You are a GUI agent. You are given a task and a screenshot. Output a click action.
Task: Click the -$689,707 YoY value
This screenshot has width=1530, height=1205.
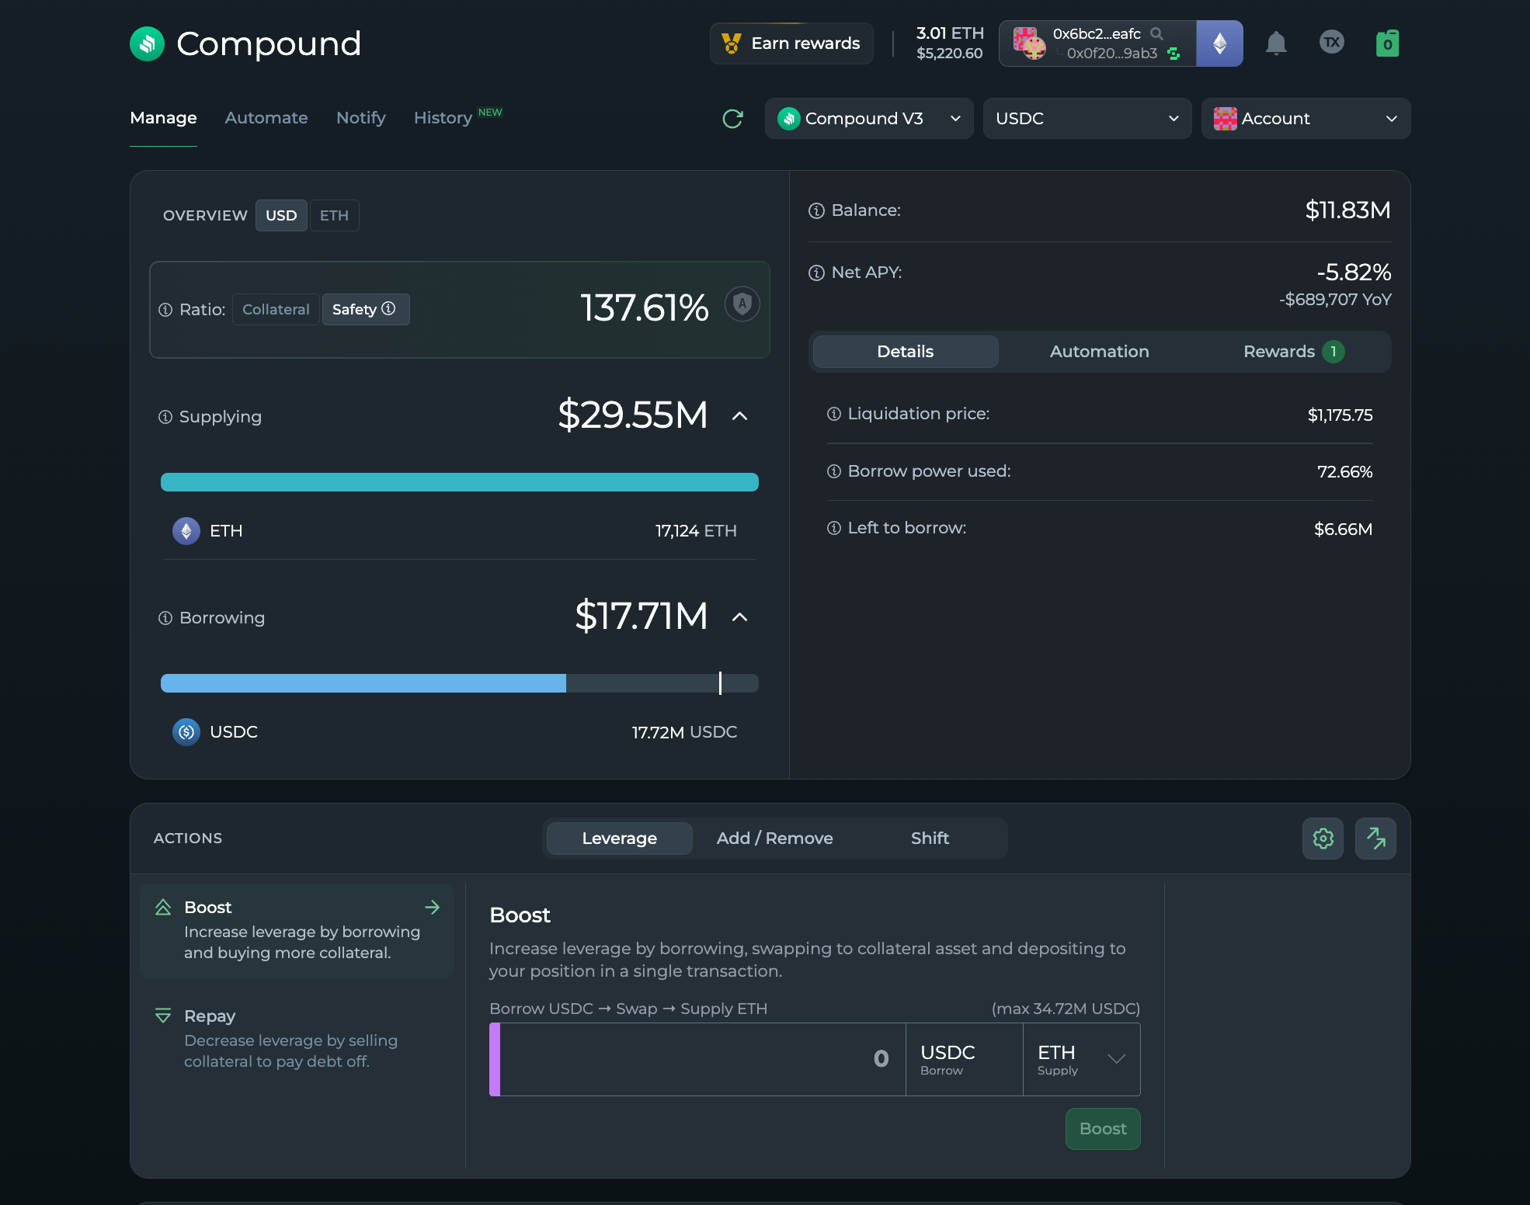click(1335, 300)
